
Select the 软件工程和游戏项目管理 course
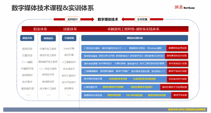tap(152, 63)
